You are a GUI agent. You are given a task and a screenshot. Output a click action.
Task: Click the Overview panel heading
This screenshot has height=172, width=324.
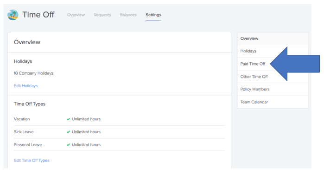pyautogui.click(x=27, y=42)
